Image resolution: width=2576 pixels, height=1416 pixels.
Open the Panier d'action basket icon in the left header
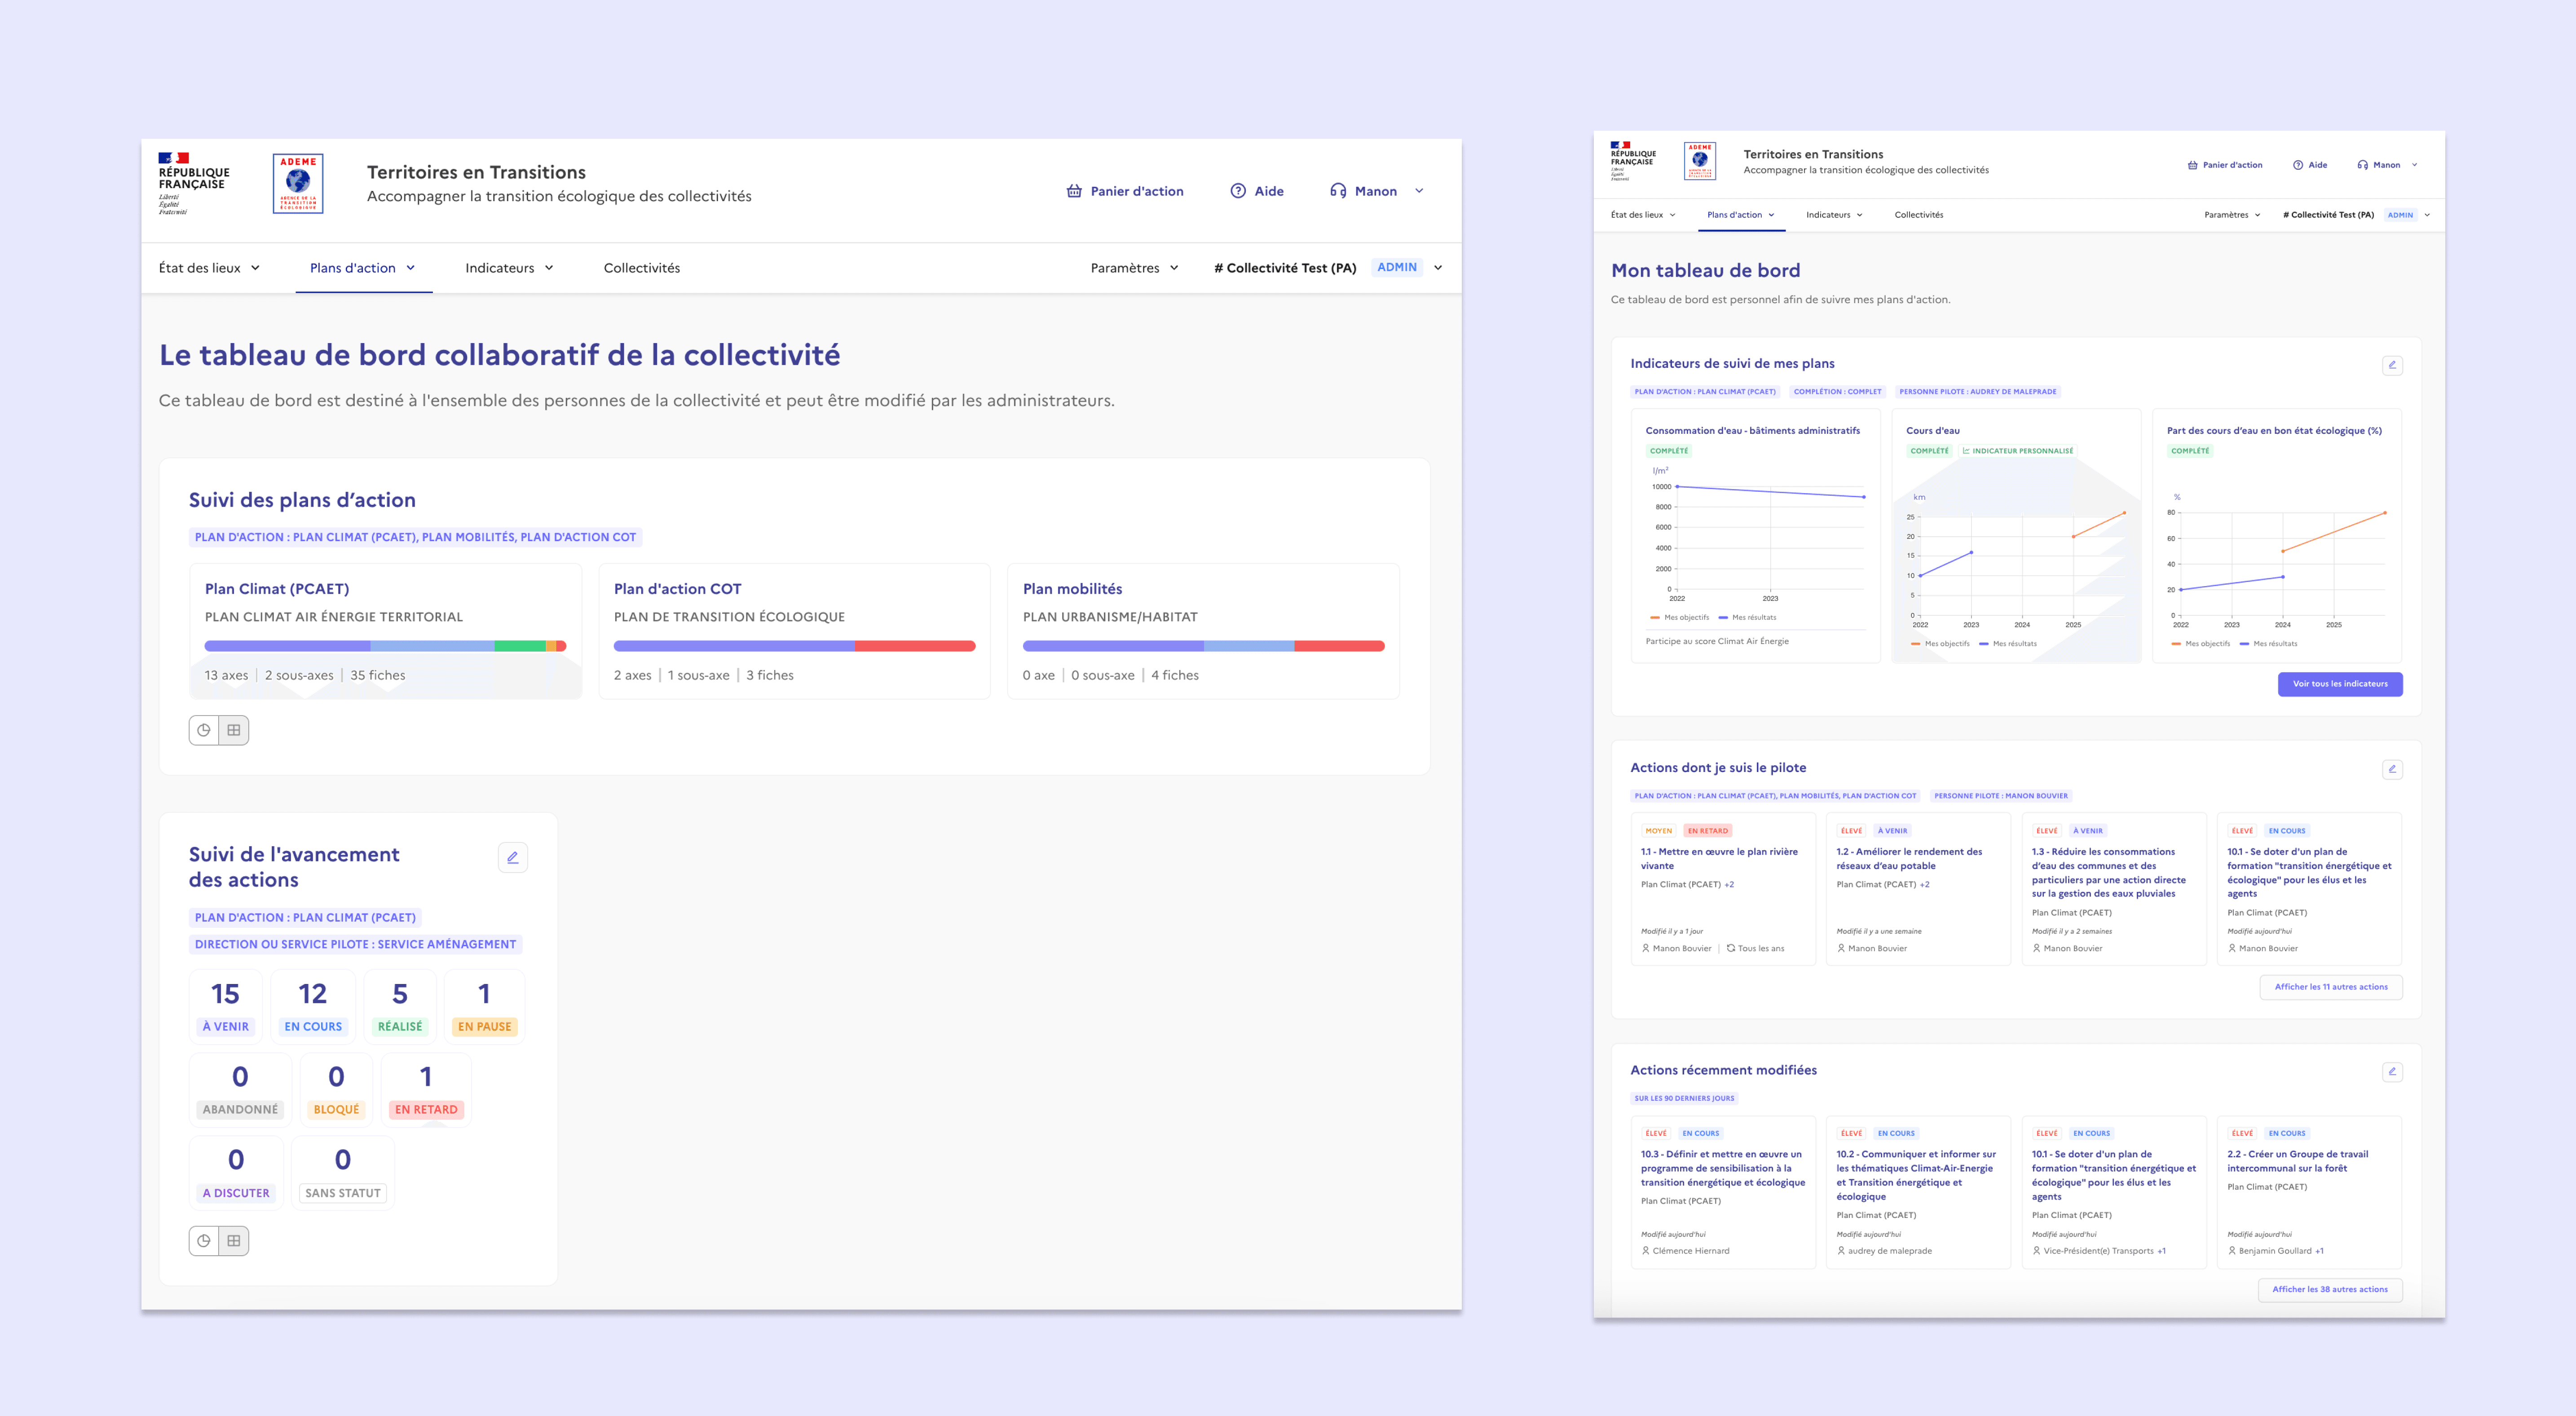pos(1074,191)
